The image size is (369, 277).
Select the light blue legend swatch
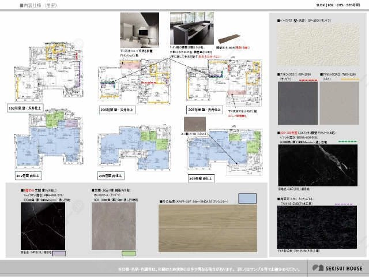[x=247, y=199]
